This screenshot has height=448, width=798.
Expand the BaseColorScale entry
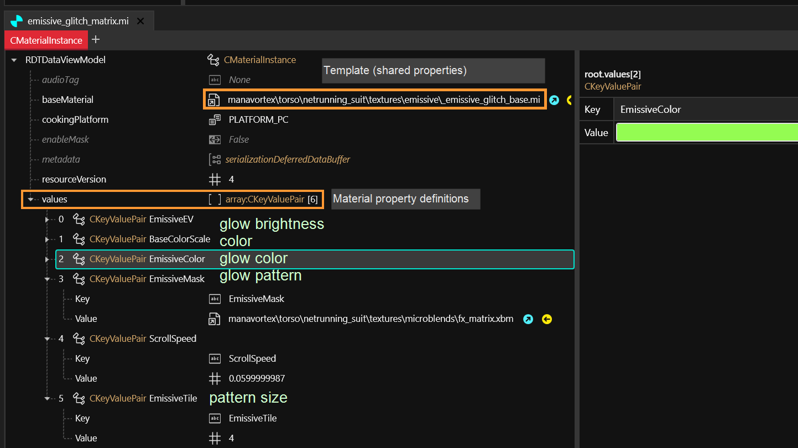[48, 239]
